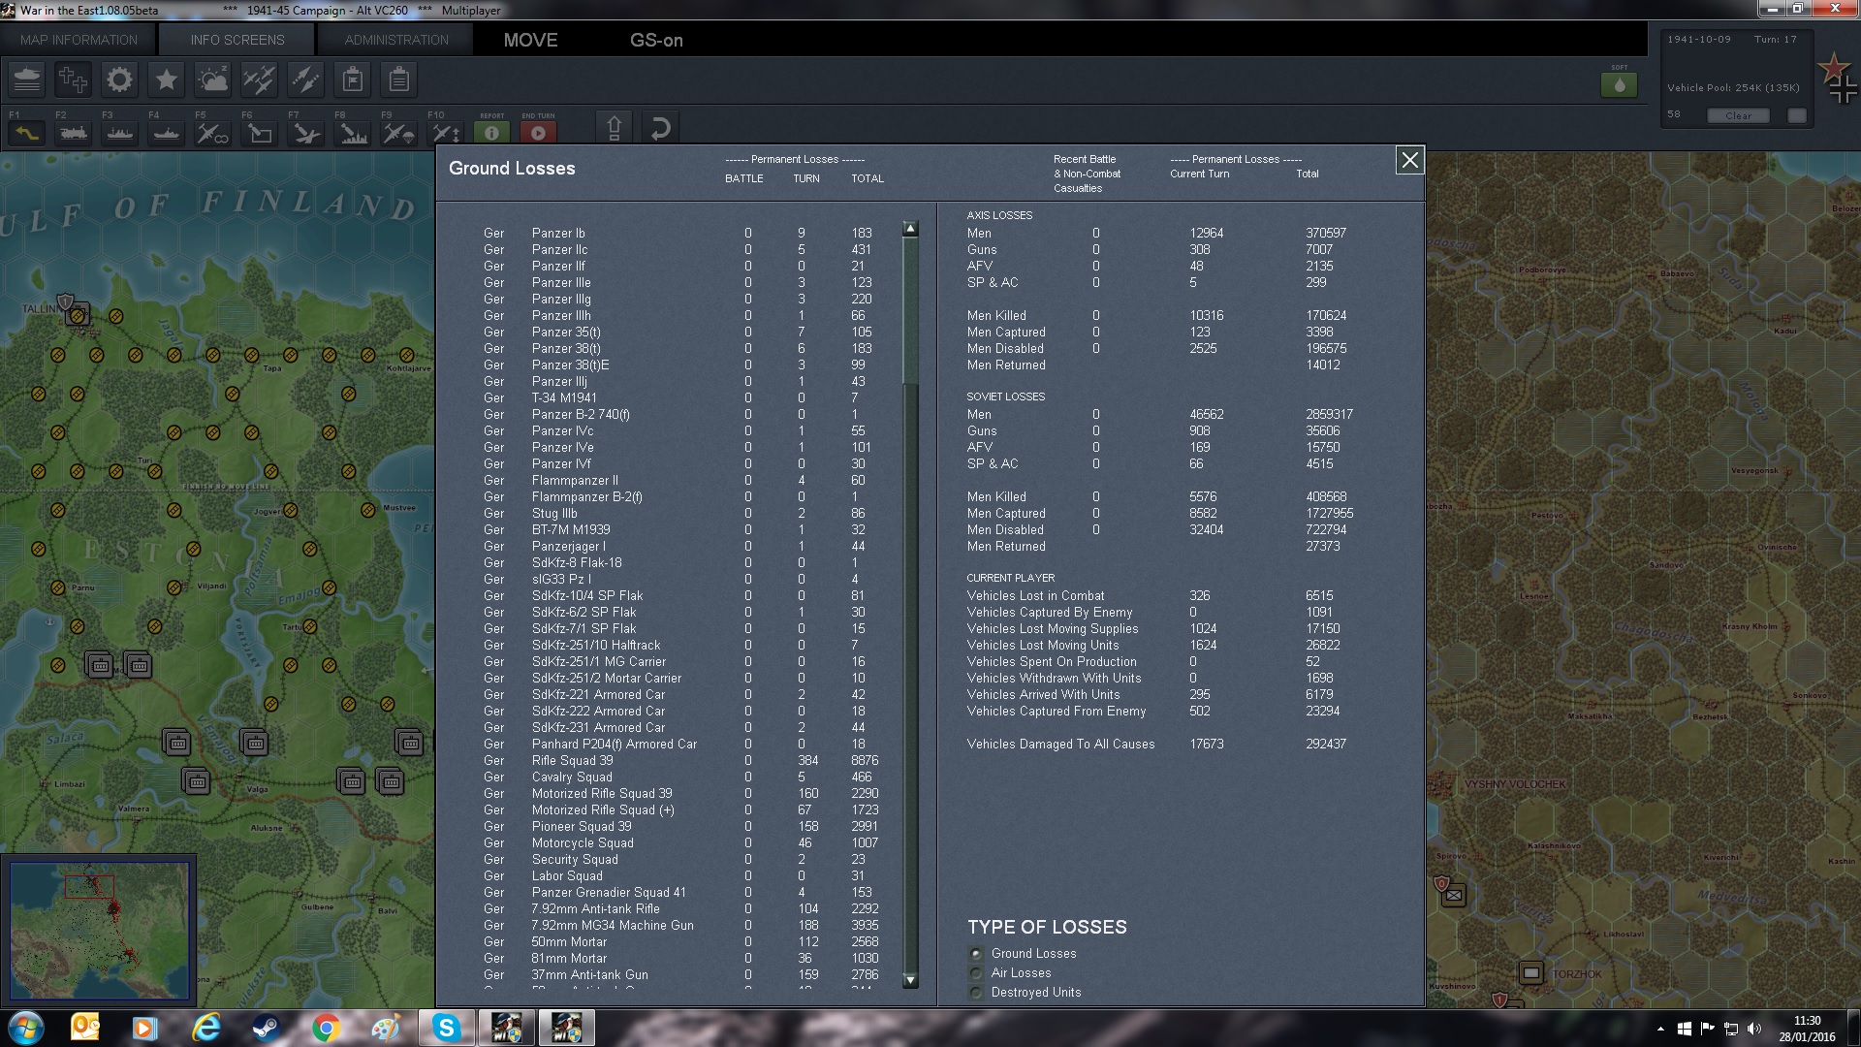Open Paint from the taskbar
Screen dimensions: 1861x1047
[x=386, y=1028]
